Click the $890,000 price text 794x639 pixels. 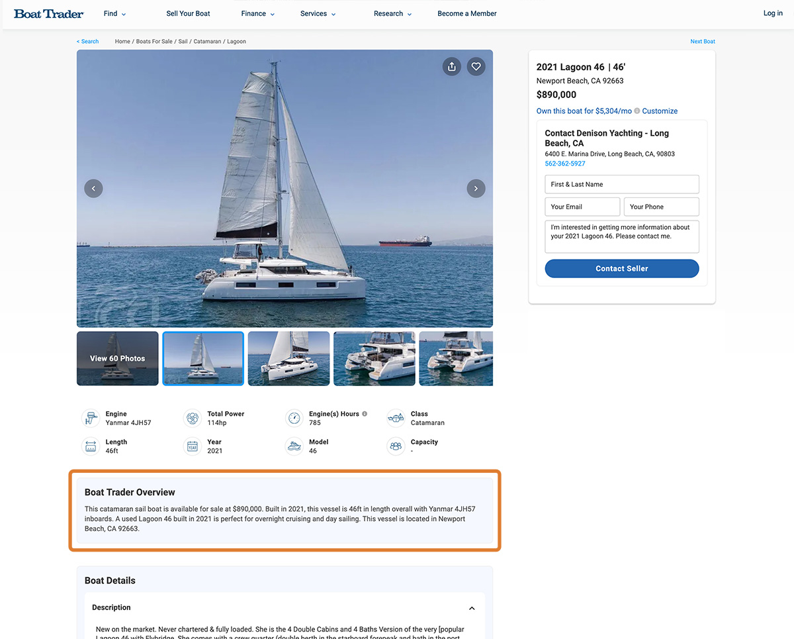click(x=556, y=95)
